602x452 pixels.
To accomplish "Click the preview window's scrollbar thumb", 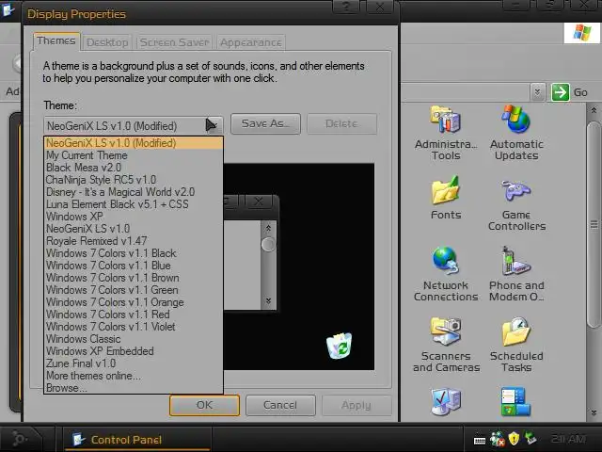I will point(268,244).
